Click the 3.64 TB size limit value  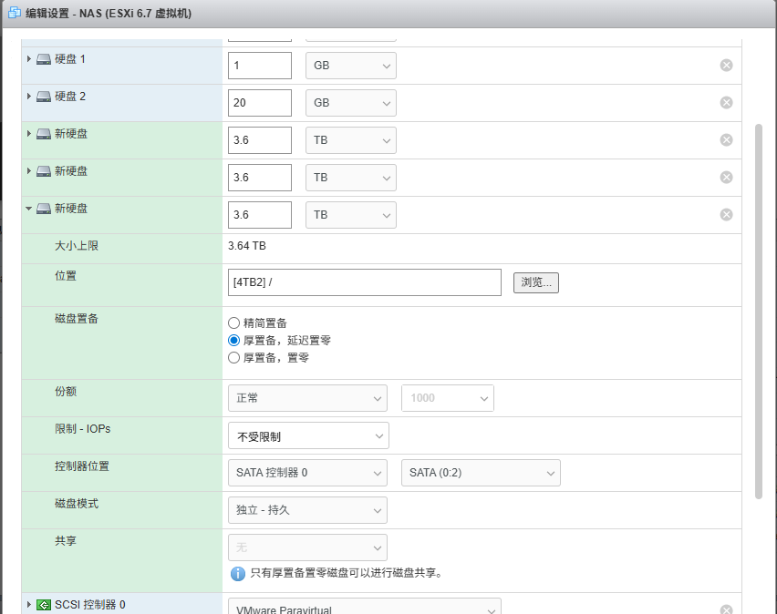(x=247, y=246)
